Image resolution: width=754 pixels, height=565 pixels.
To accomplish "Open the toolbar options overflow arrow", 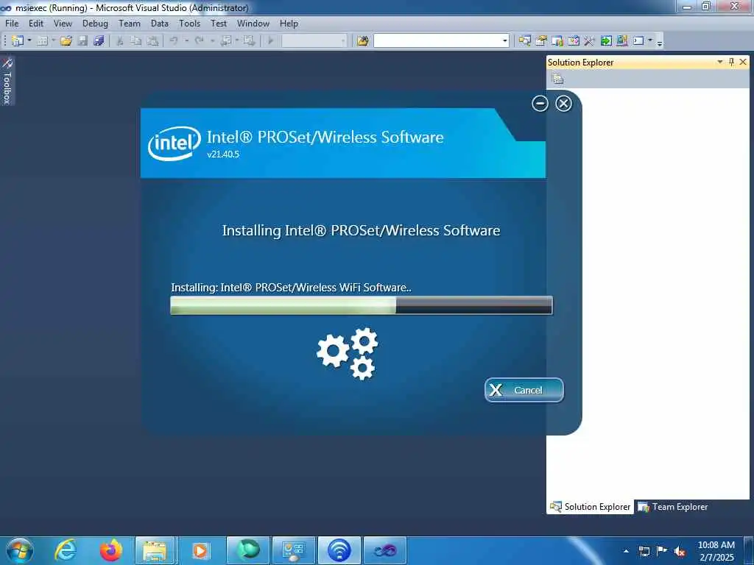I will coord(660,43).
